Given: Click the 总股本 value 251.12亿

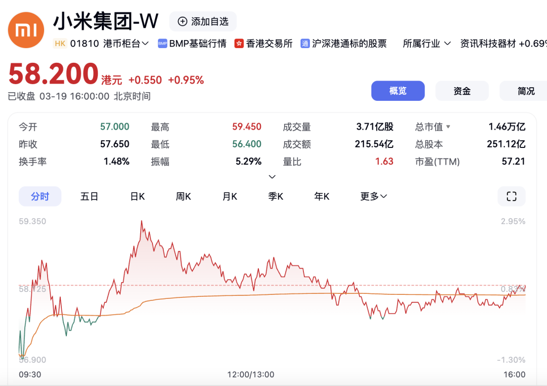Looking at the screenshot, I should coord(506,144).
